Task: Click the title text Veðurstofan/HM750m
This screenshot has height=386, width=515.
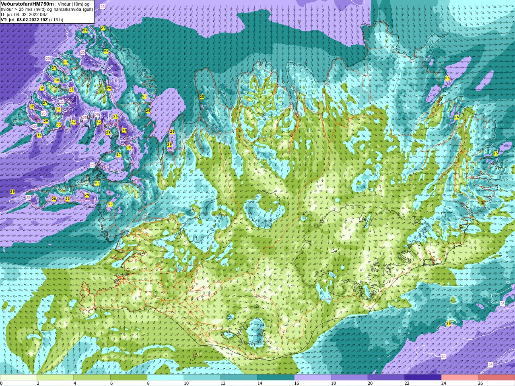Action: 27,4
